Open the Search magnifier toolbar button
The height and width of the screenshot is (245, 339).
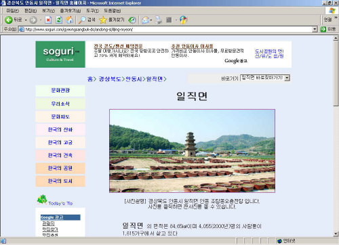pyautogui.click(x=87, y=20)
